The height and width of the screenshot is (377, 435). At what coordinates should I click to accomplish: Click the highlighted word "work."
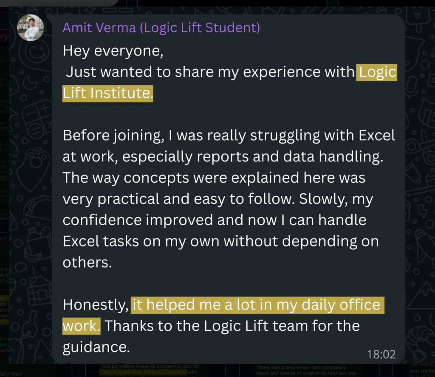click(x=81, y=326)
